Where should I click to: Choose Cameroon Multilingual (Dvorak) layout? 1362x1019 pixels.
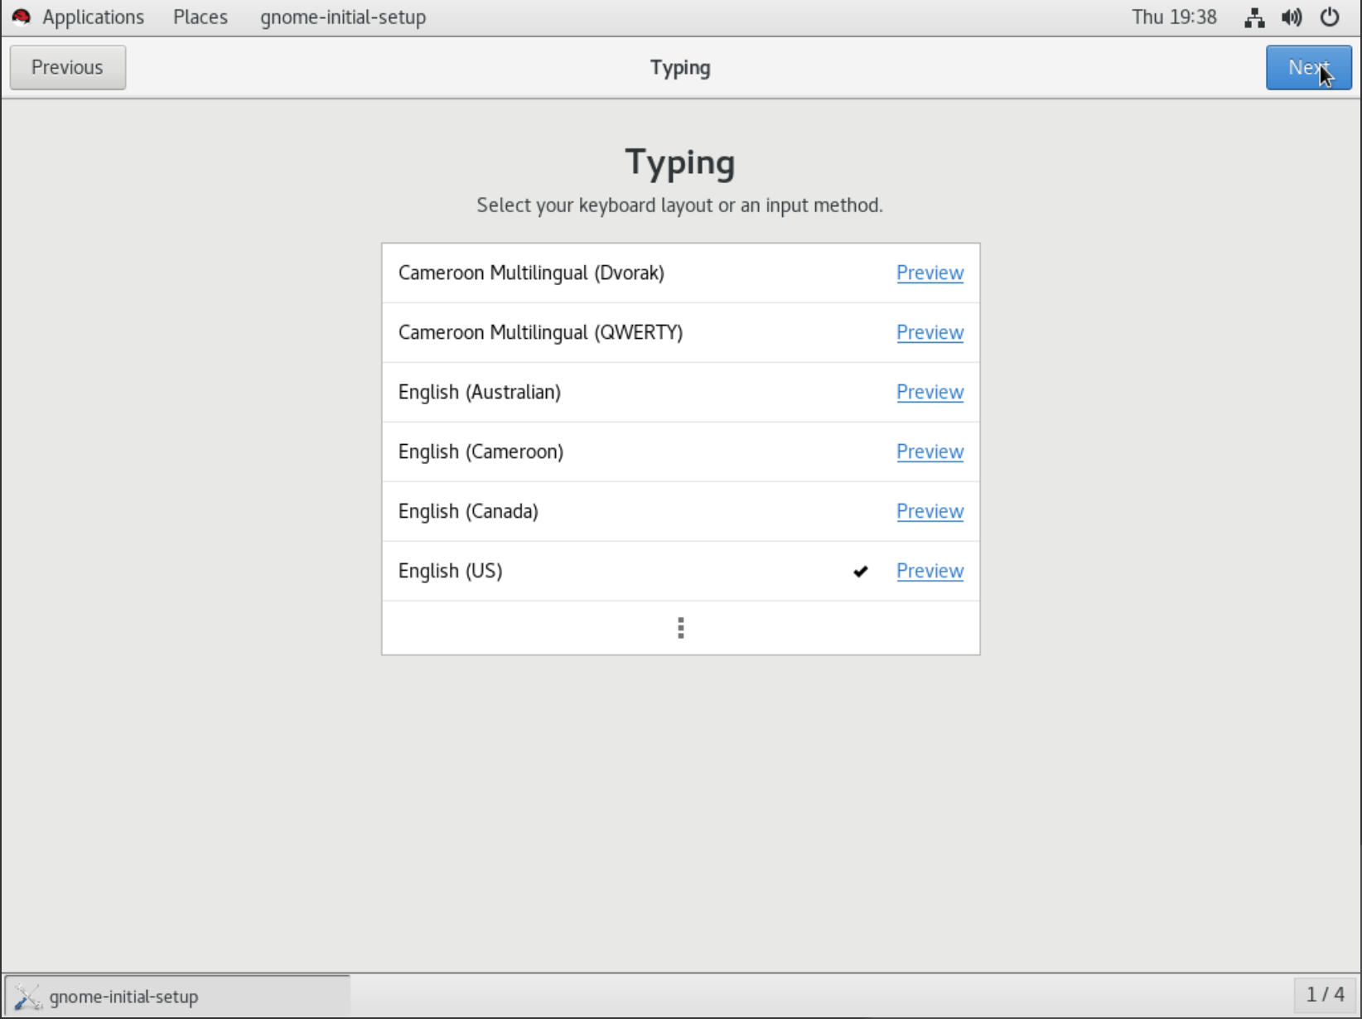click(x=531, y=273)
